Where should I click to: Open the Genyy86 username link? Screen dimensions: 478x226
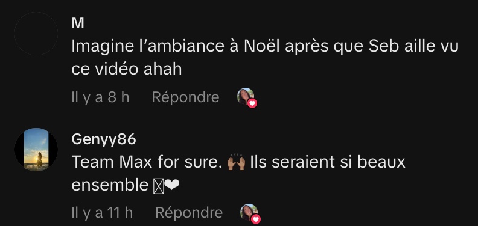coord(104,139)
